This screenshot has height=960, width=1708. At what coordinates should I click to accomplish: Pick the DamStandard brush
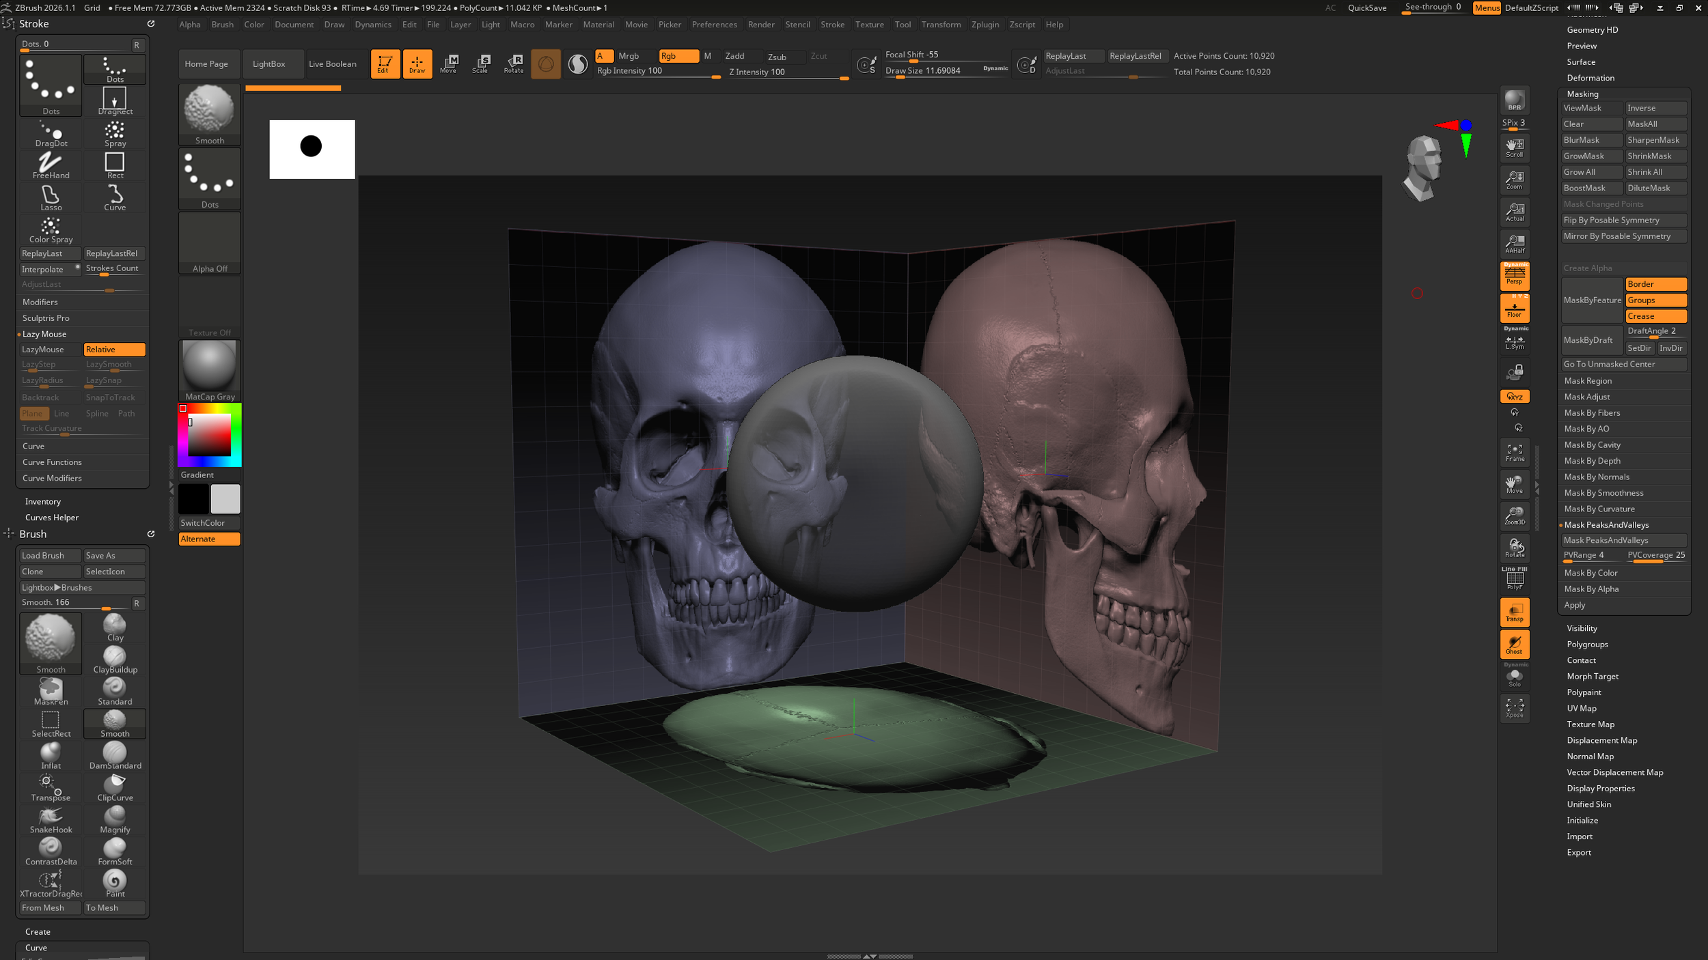pyautogui.click(x=115, y=755)
